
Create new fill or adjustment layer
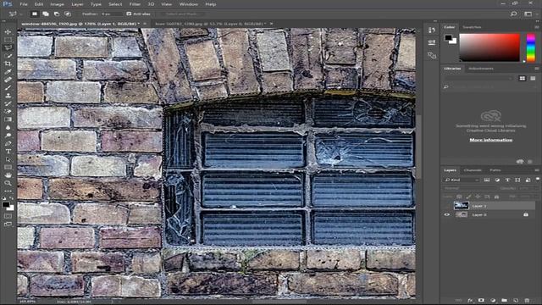(x=493, y=301)
